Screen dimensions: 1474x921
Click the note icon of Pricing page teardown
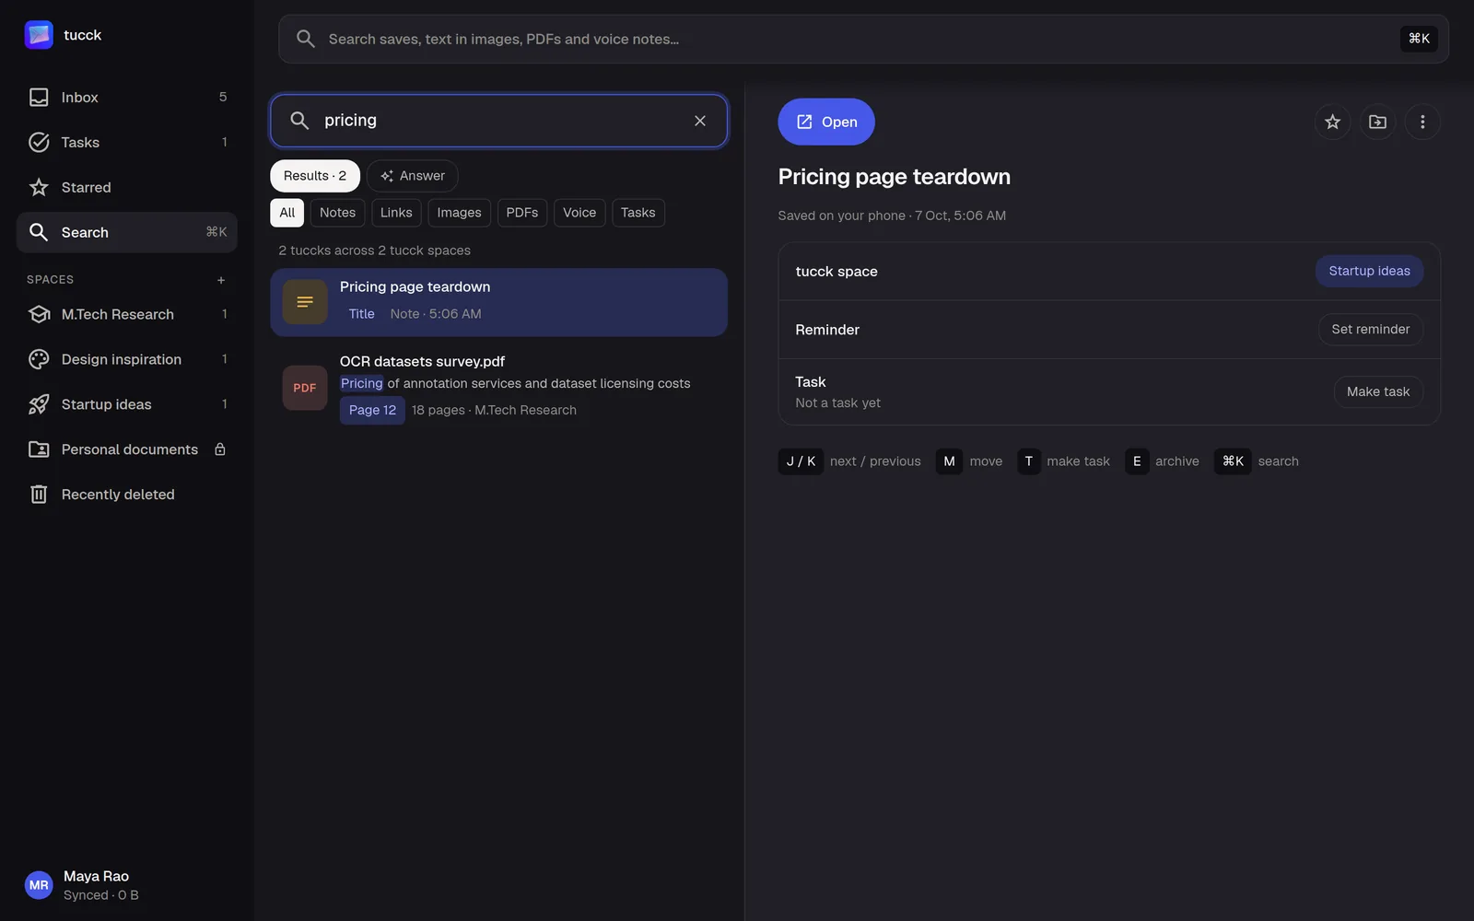305,302
